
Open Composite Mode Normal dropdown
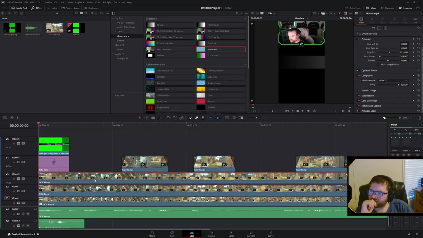[393, 81]
